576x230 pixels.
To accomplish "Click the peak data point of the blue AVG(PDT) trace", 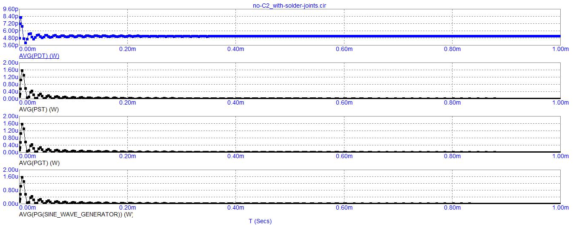I will tap(20, 17).
